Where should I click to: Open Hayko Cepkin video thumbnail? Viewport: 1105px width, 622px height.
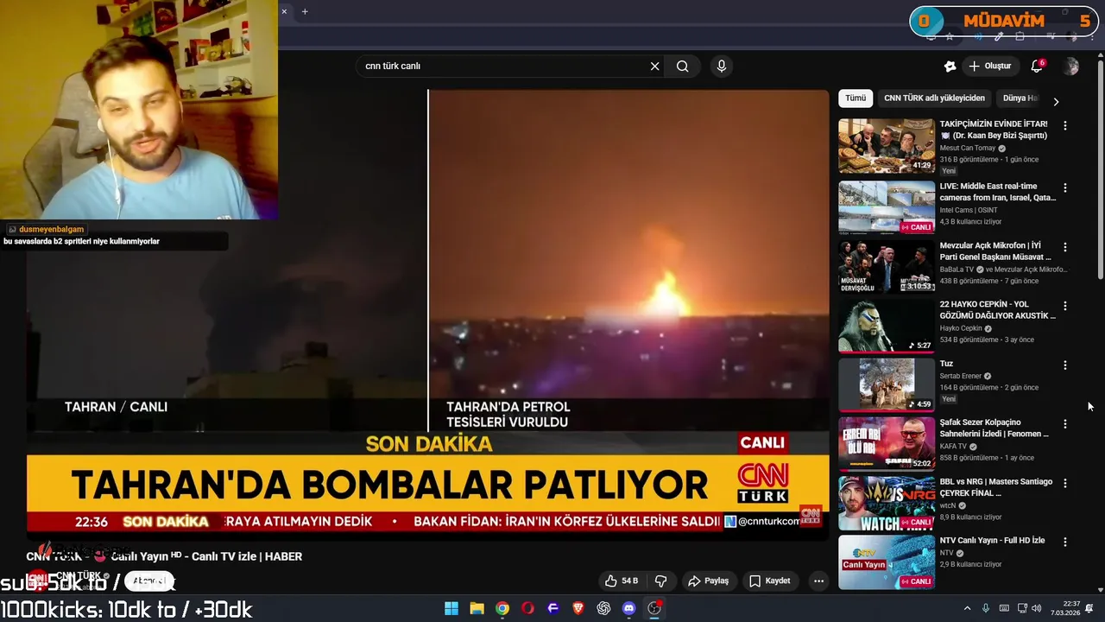tap(887, 326)
